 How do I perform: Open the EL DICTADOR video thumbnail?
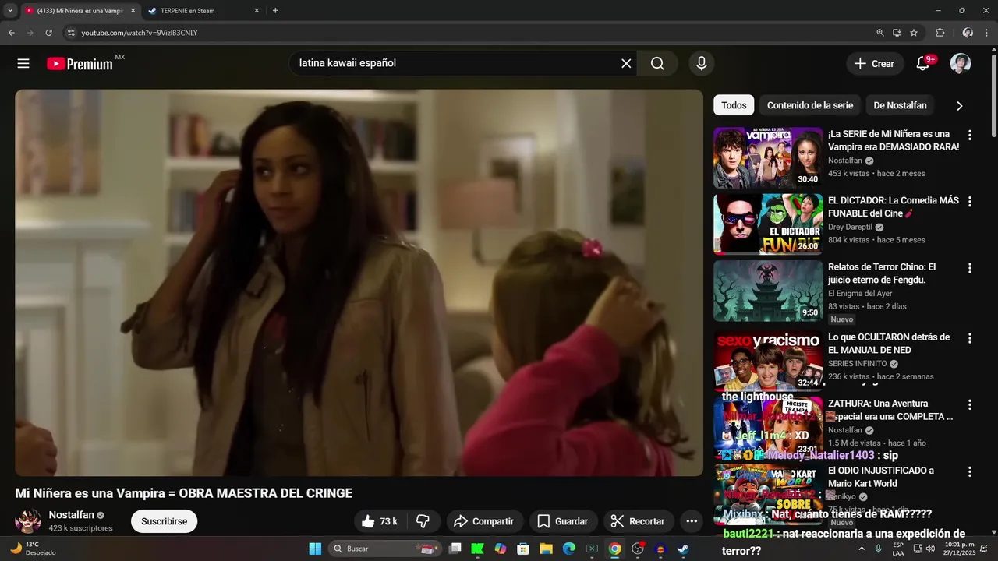click(x=768, y=224)
